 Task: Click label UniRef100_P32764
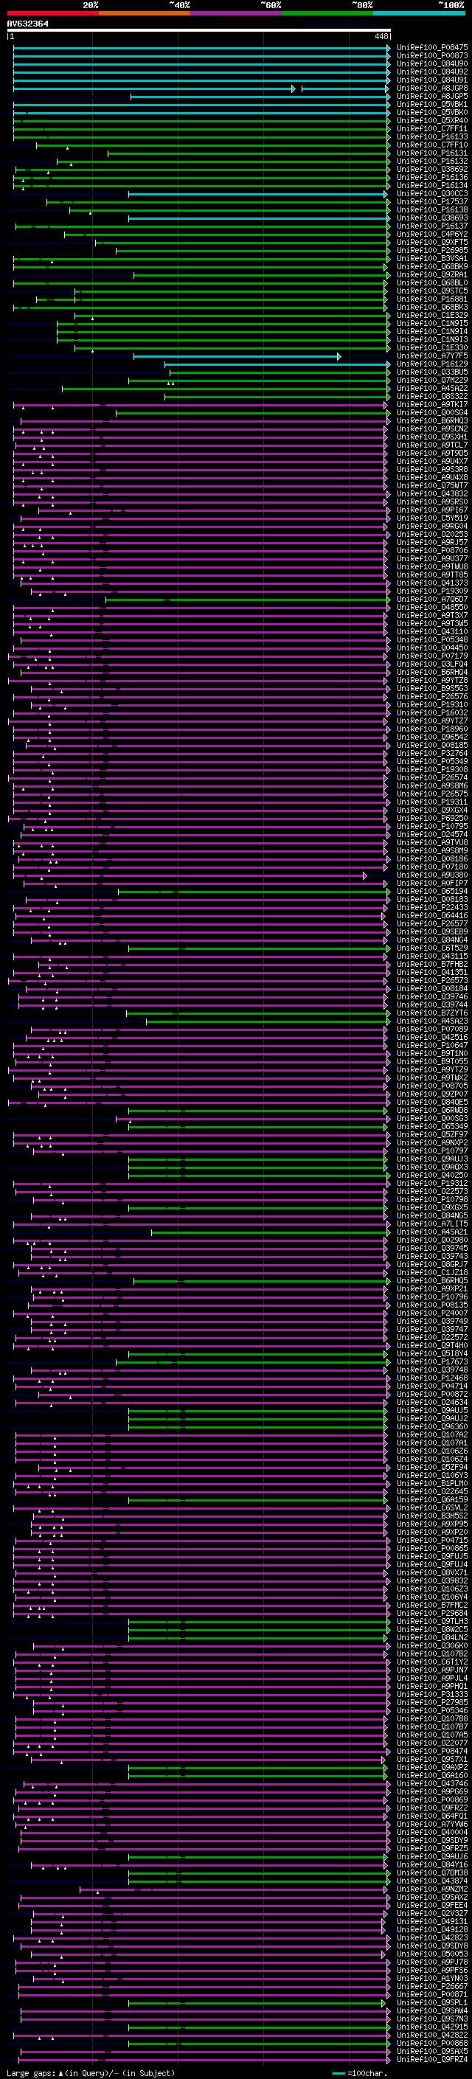[x=431, y=753]
